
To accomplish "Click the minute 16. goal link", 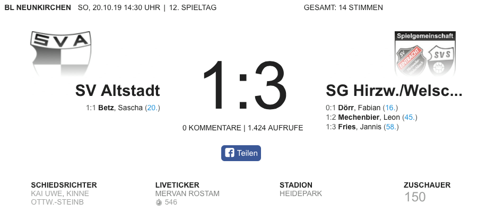I will point(390,108).
